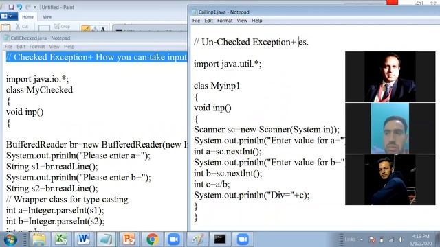Select the middle video thumbnail with blue background

pyautogui.click(x=390, y=128)
